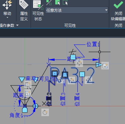Click the arrow grip at 距离2 right end

pyautogui.click(x=99, y=65)
